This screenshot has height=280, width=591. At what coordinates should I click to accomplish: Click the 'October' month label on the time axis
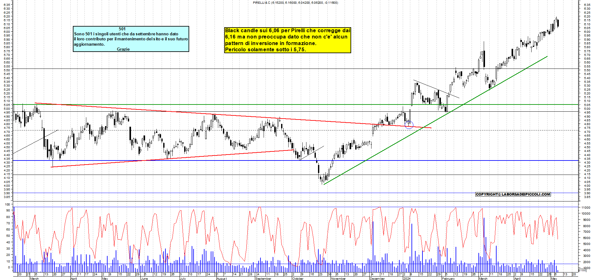298,278
